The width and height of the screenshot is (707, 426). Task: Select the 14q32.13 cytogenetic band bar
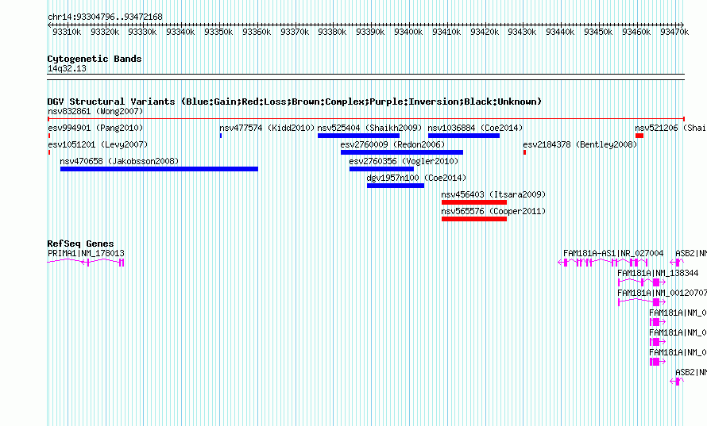tap(366, 77)
